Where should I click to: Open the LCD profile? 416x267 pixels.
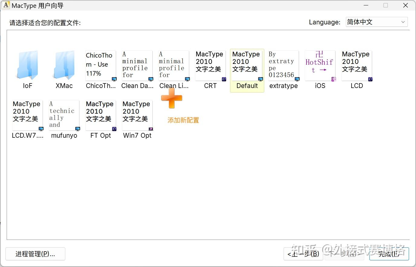click(356, 65)
